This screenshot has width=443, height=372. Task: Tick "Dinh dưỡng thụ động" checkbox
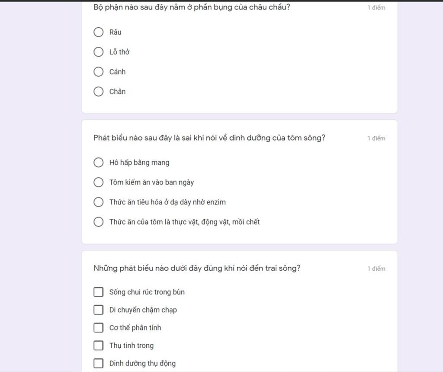click(x=98, y=363)
